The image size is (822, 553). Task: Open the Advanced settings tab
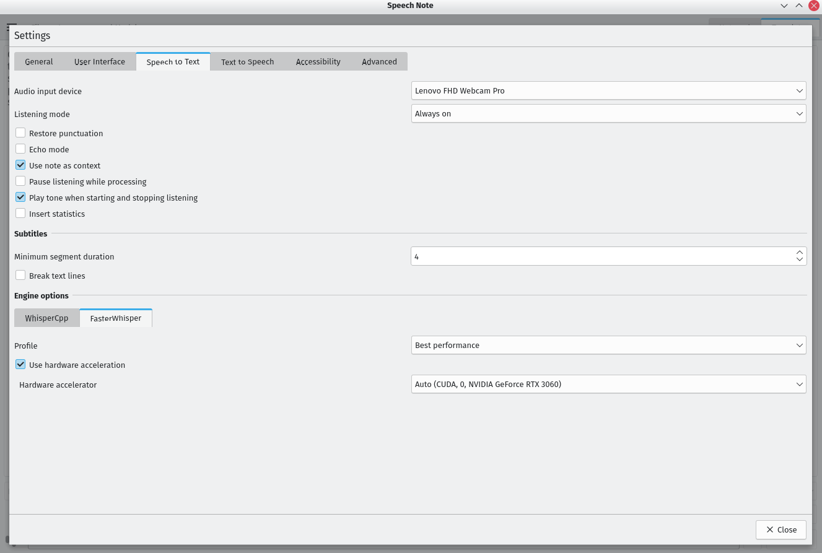(380, 61)
